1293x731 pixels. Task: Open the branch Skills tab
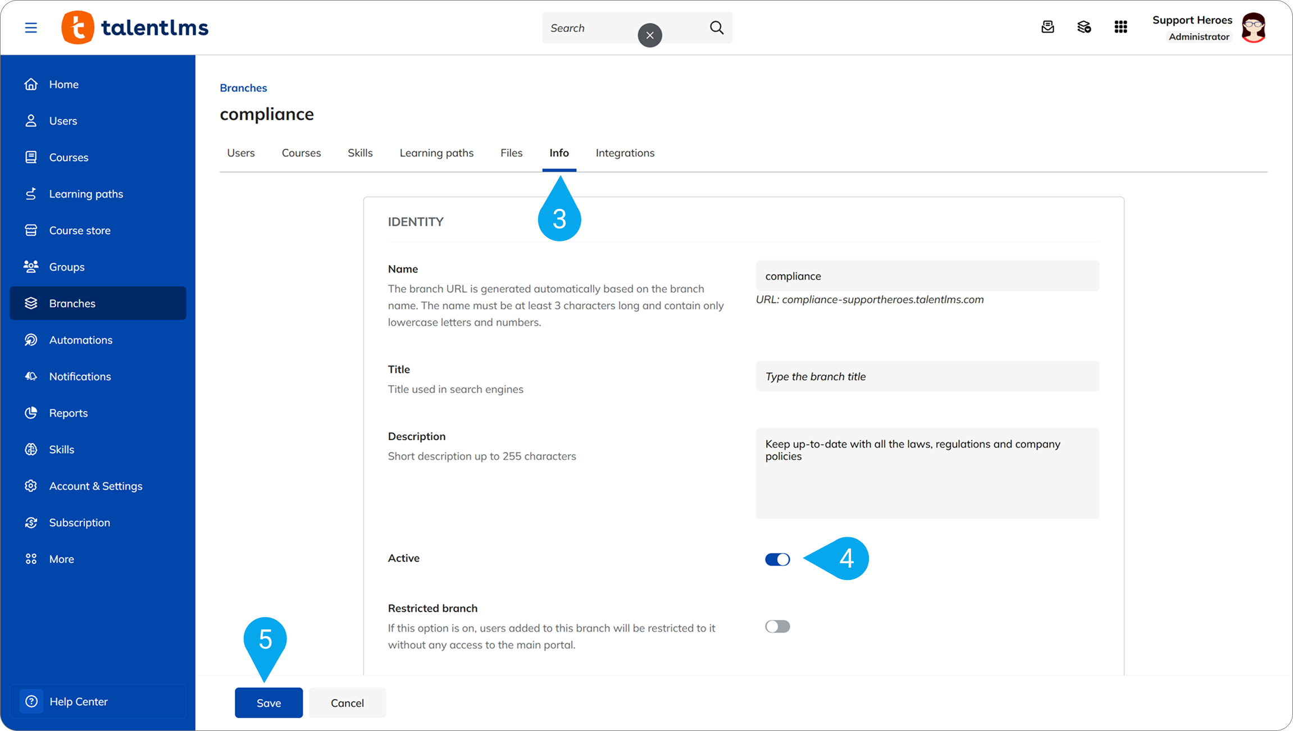coord(360,153)
